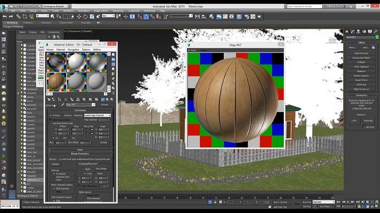Enable Use Real-World Scale checkbox
The width and height of the screenshot is (380, 213).
click(50, 123)
